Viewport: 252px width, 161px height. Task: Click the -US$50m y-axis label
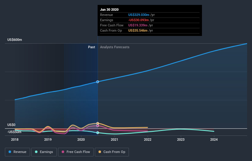[x=14, y=132]
